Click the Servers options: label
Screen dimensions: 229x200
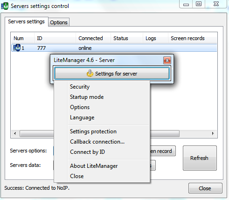pos(28,151)
